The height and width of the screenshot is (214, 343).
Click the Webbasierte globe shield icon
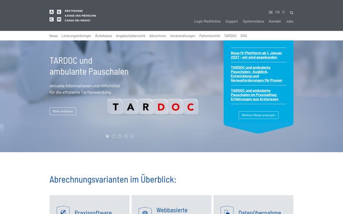click(x=145, y=211)
